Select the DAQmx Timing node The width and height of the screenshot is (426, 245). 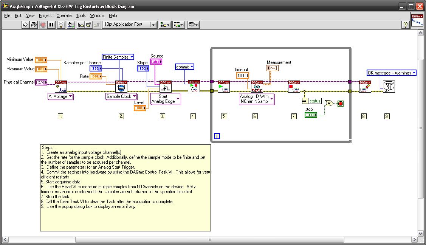[121, 86]
